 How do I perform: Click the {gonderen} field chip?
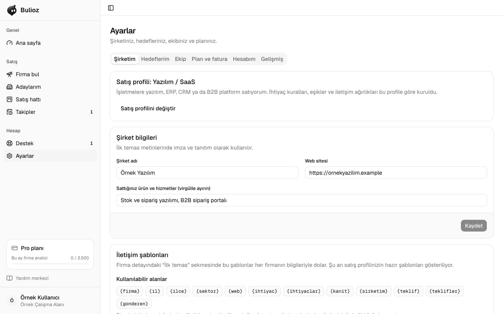tap(134, 304)
